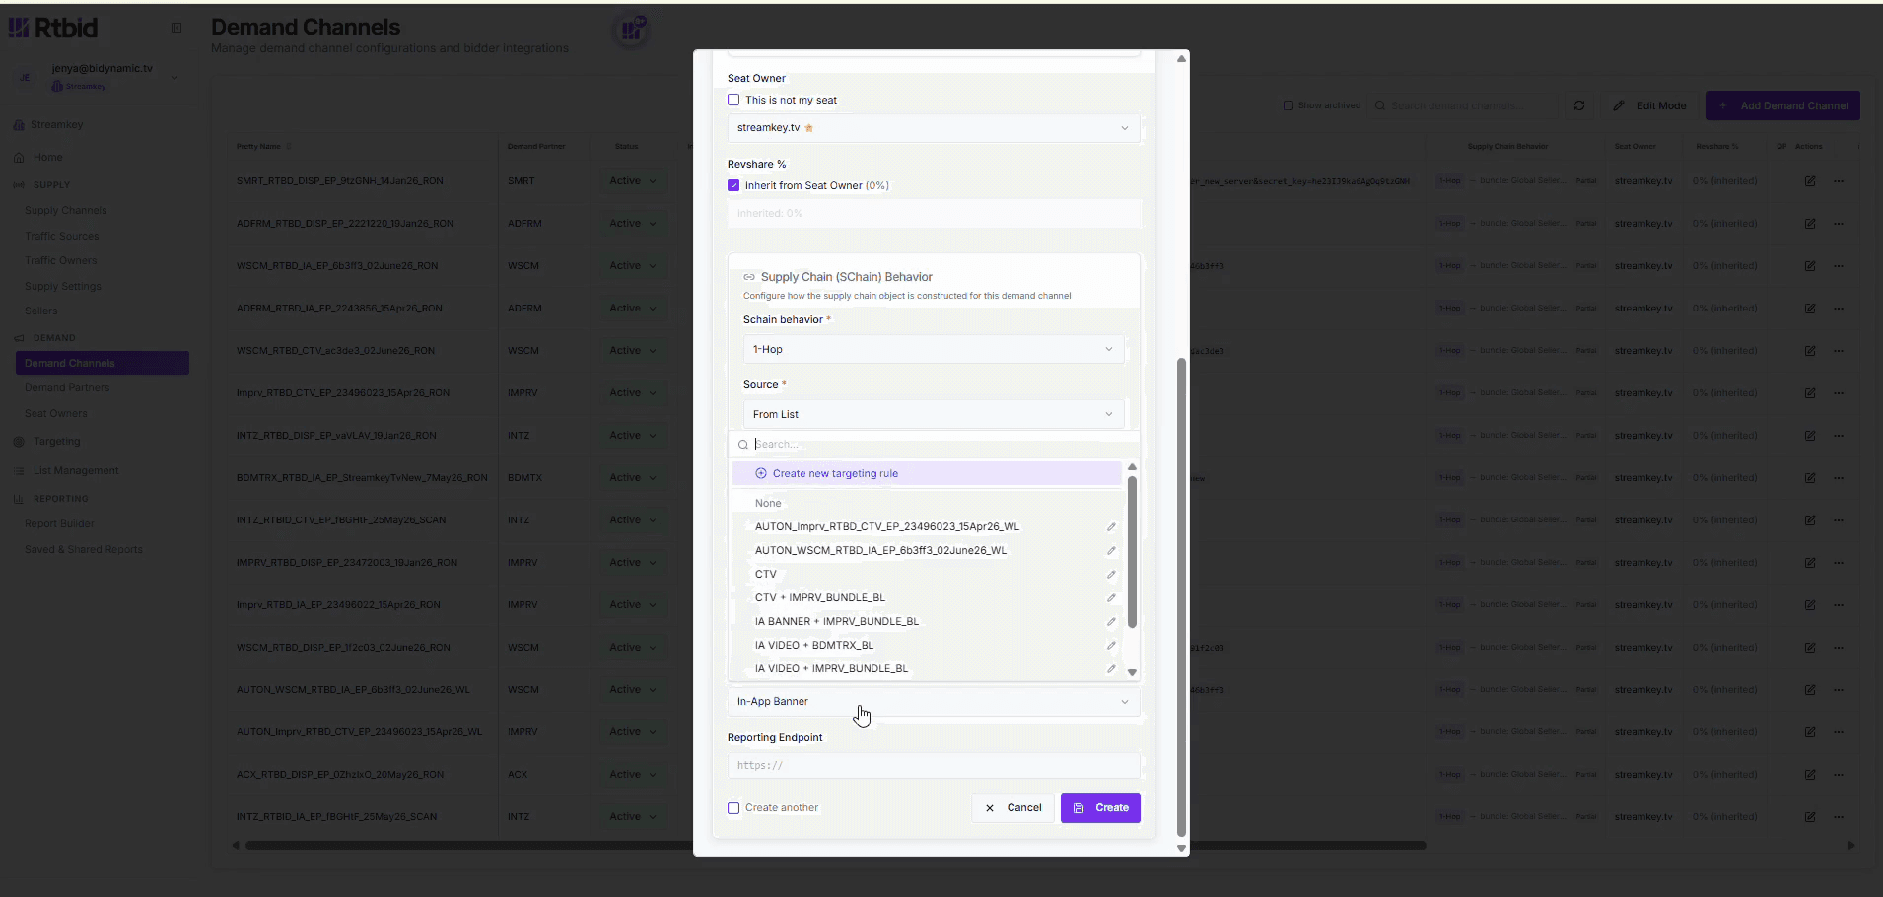Uncheck 'Inherit from Seat Owner' checkbox
The image size is (1883, 897).
[733, 185]
